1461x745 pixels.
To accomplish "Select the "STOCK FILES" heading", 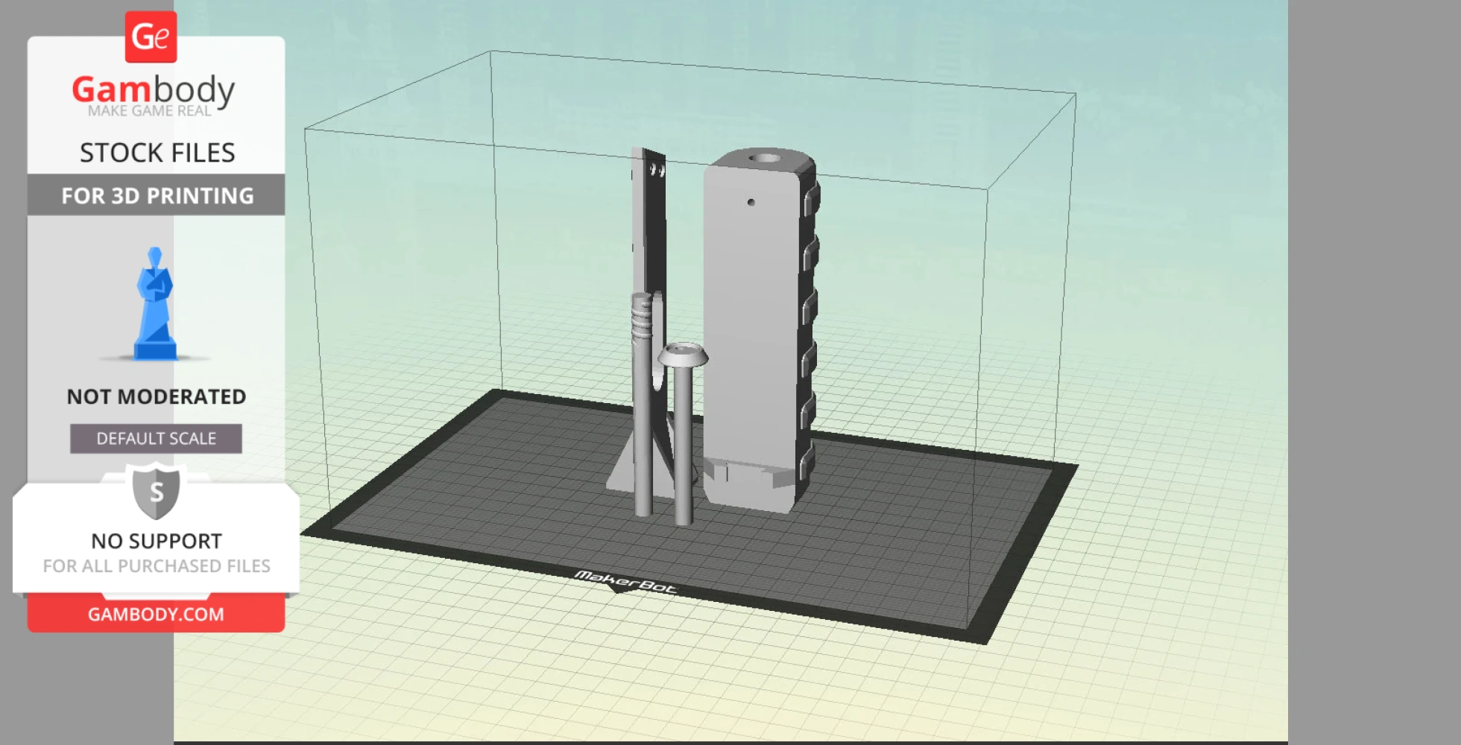I will 157,152.
